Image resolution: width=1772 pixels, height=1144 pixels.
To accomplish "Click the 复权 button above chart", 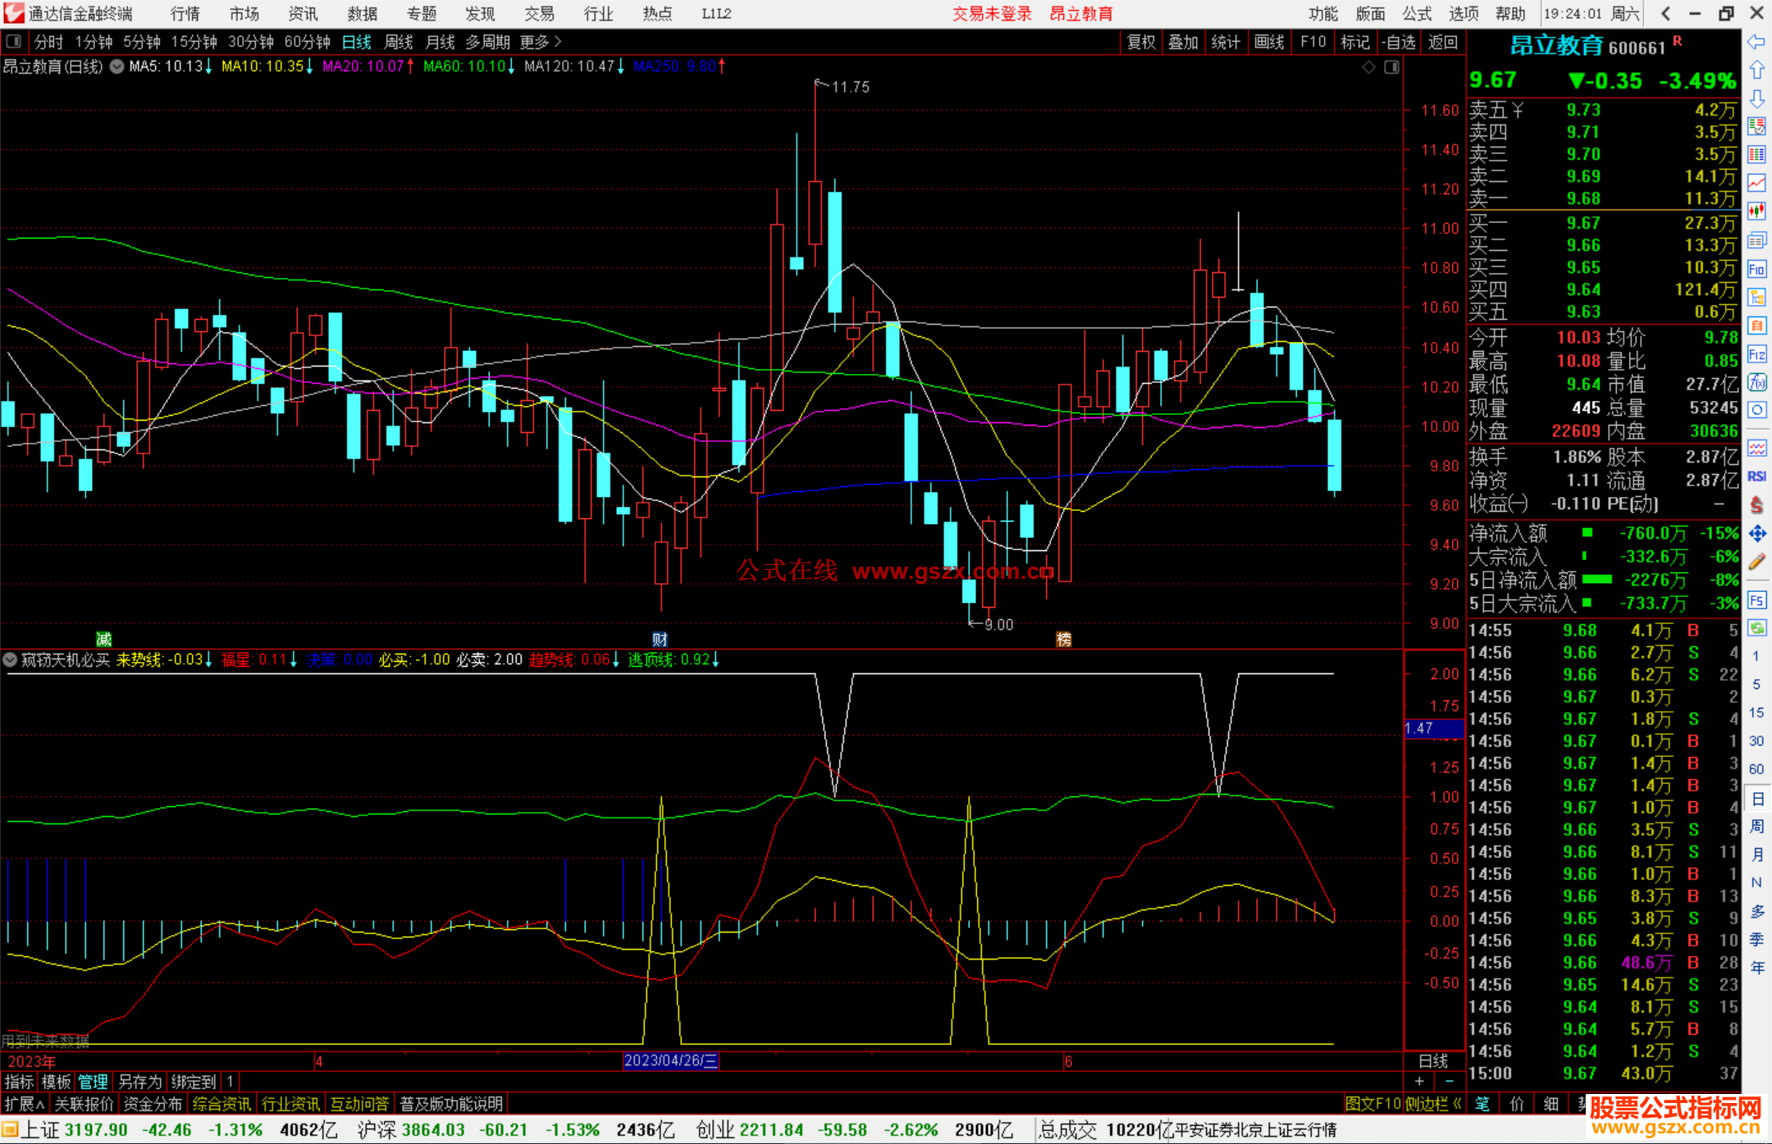I will click(1140, 42).
